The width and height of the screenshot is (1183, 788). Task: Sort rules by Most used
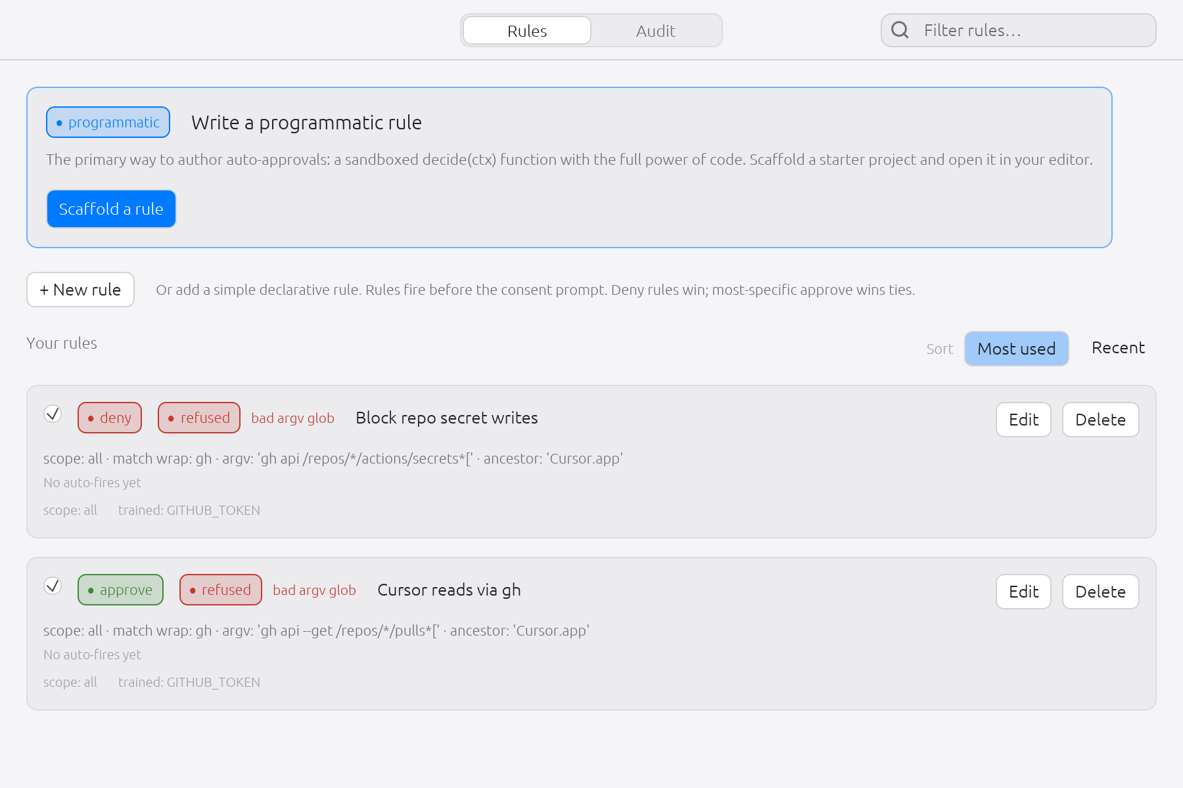point(1016,349)
